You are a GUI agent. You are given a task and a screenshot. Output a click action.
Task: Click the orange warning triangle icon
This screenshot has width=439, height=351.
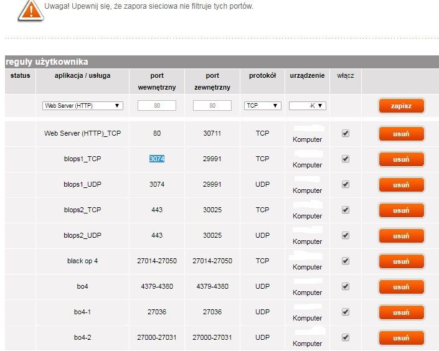click(27, 9)
